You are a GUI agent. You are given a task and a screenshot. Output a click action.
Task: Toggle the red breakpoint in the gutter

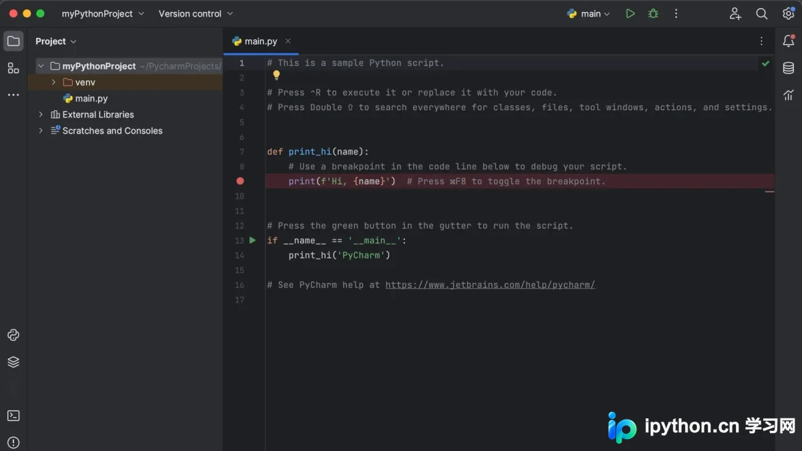tap(240, 181)
